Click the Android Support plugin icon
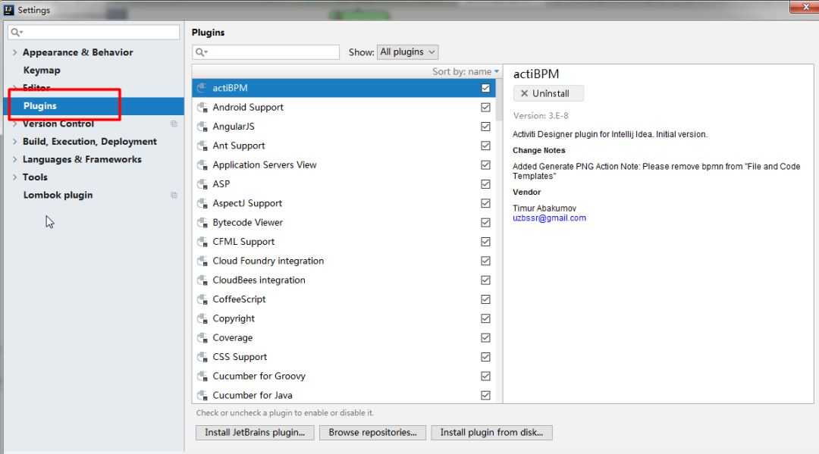This screenshot has height=454, width=819. [202, 108]
